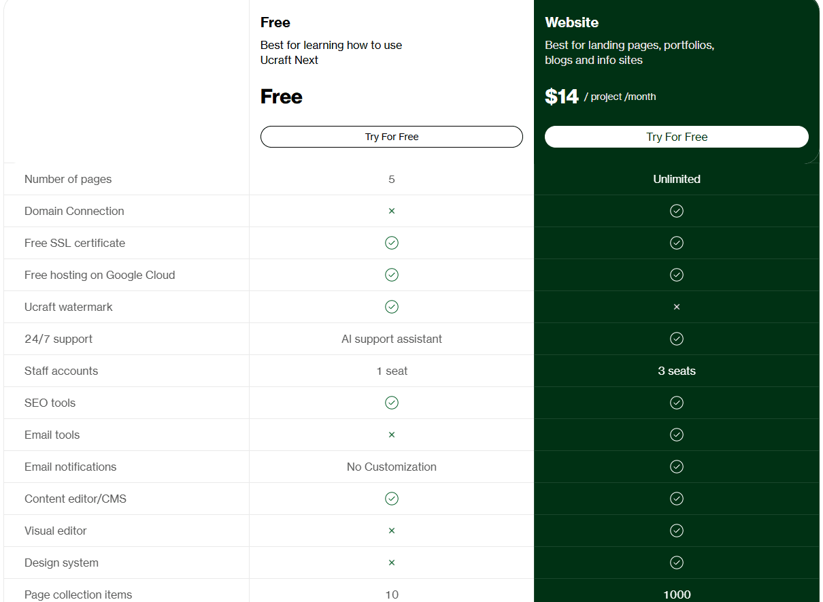Click the value 10 for Page collection items
This screenshot has height=602, width=823.
pos(392,595)
